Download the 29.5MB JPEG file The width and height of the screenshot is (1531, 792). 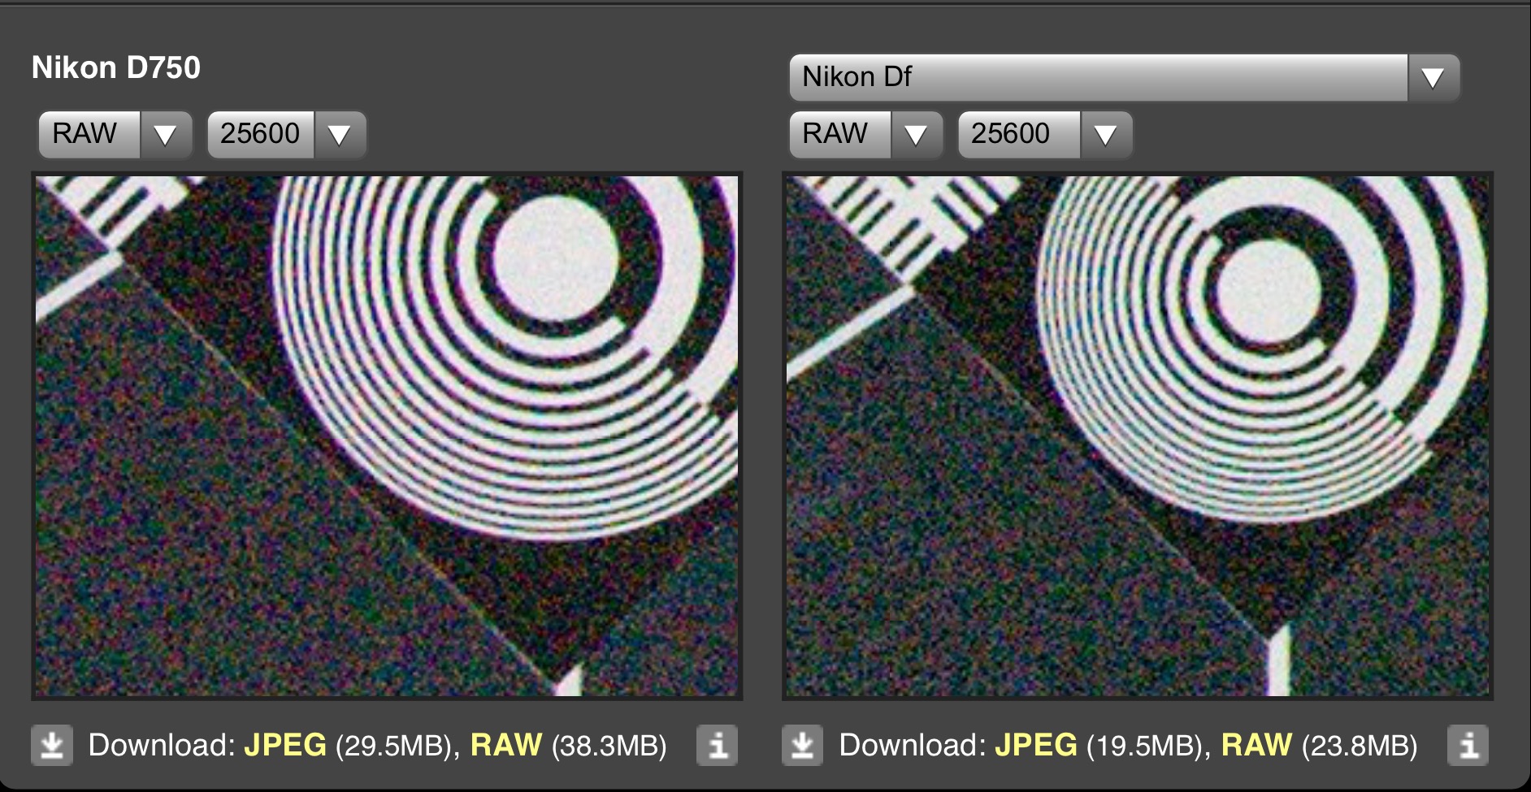[x=285, y=745]
